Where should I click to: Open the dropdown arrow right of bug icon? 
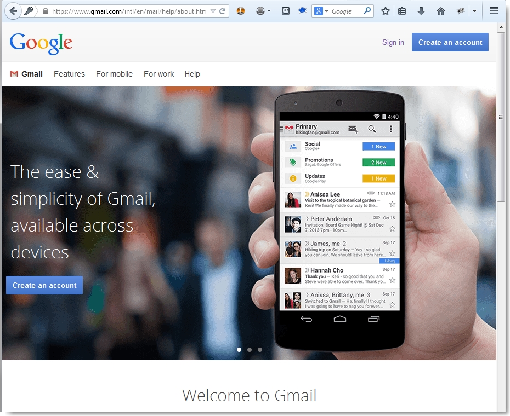(x=474, y=11)
